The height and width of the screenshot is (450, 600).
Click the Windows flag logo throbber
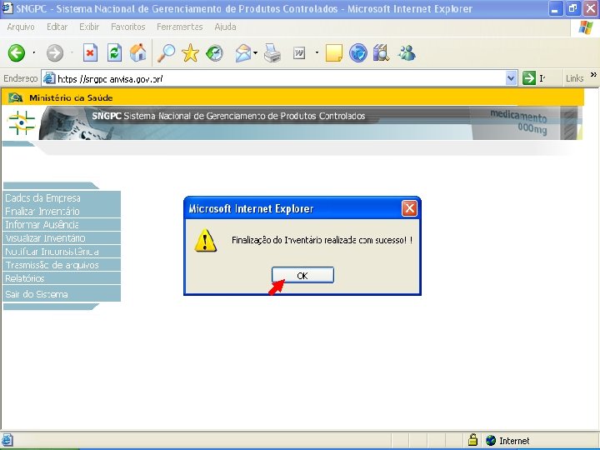click(x=586, y=27)
